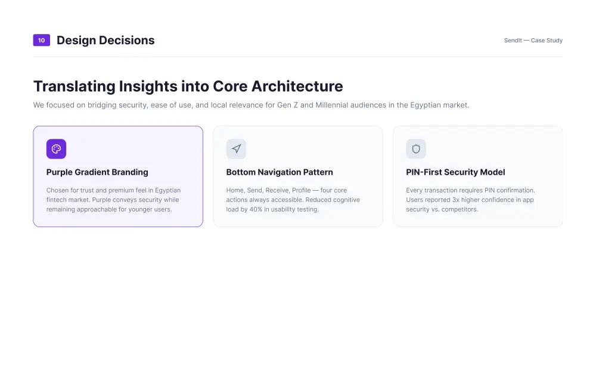Screen dimensions: 596x391
Task: Click the purple palette icon
Action: 56,149
